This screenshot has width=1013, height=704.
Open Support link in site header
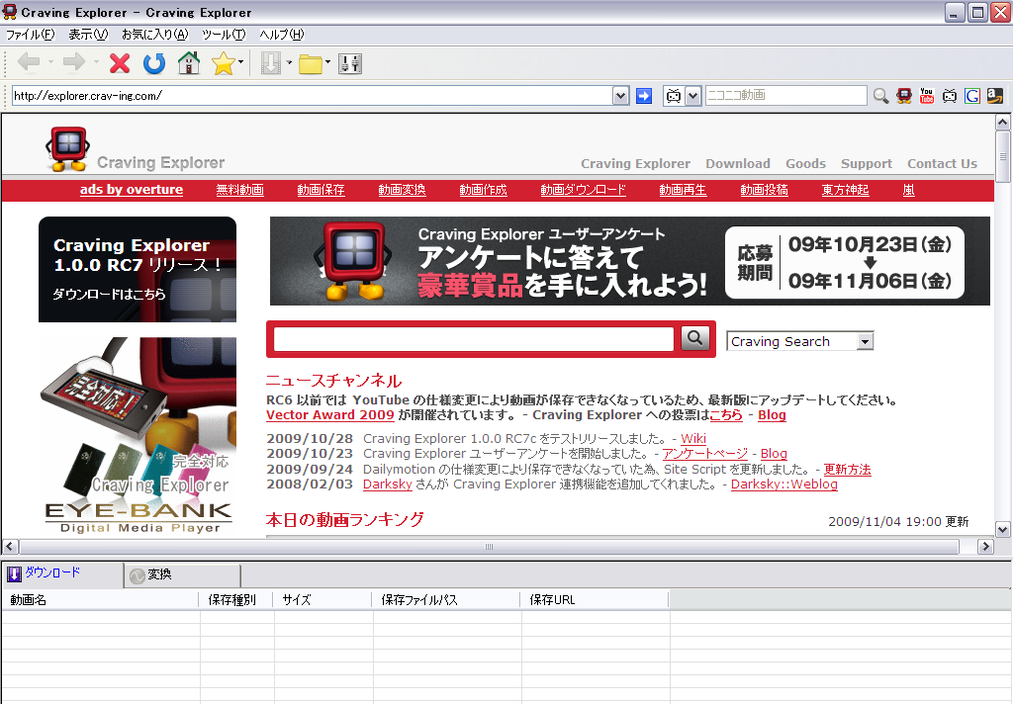coord(867,163)
